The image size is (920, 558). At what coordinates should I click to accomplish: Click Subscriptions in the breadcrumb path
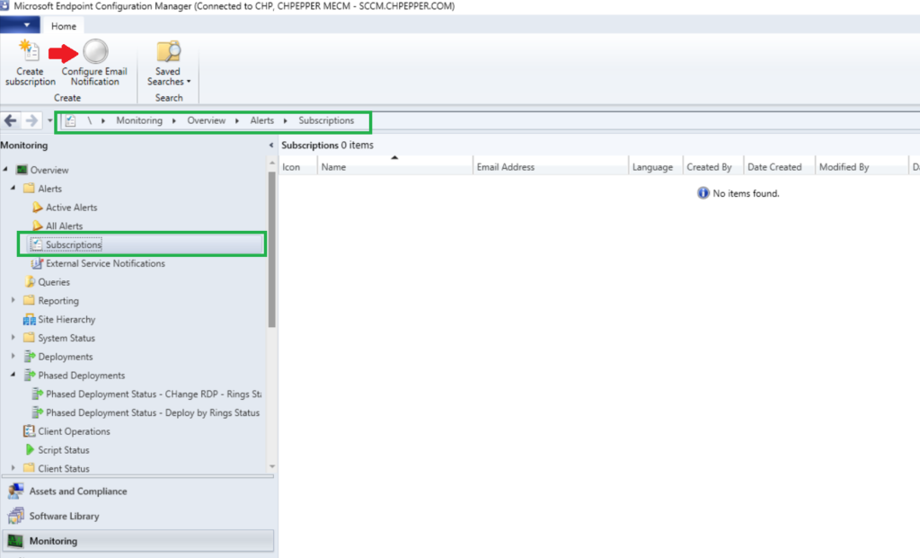[x=326, y=120]
